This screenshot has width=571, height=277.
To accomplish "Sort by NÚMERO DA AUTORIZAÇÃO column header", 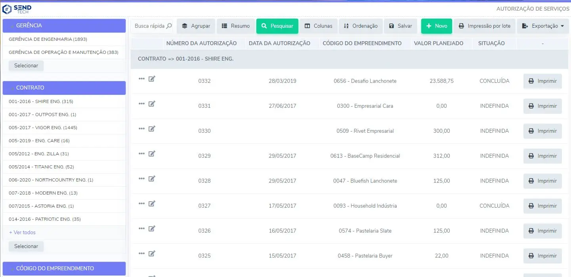I will point(201,43).
